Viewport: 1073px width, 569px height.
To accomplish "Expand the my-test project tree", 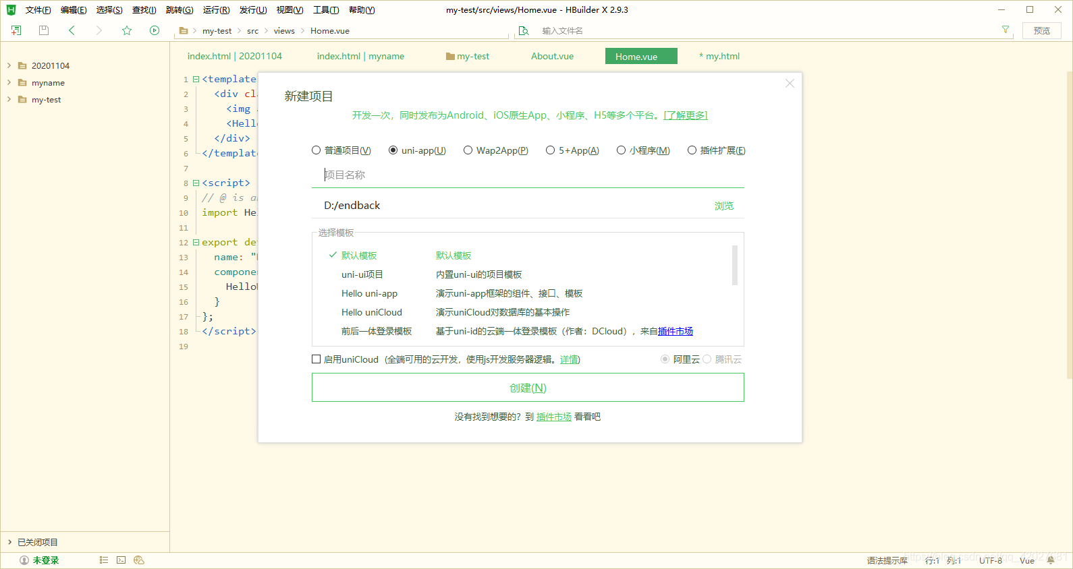I will coord(9,99).
